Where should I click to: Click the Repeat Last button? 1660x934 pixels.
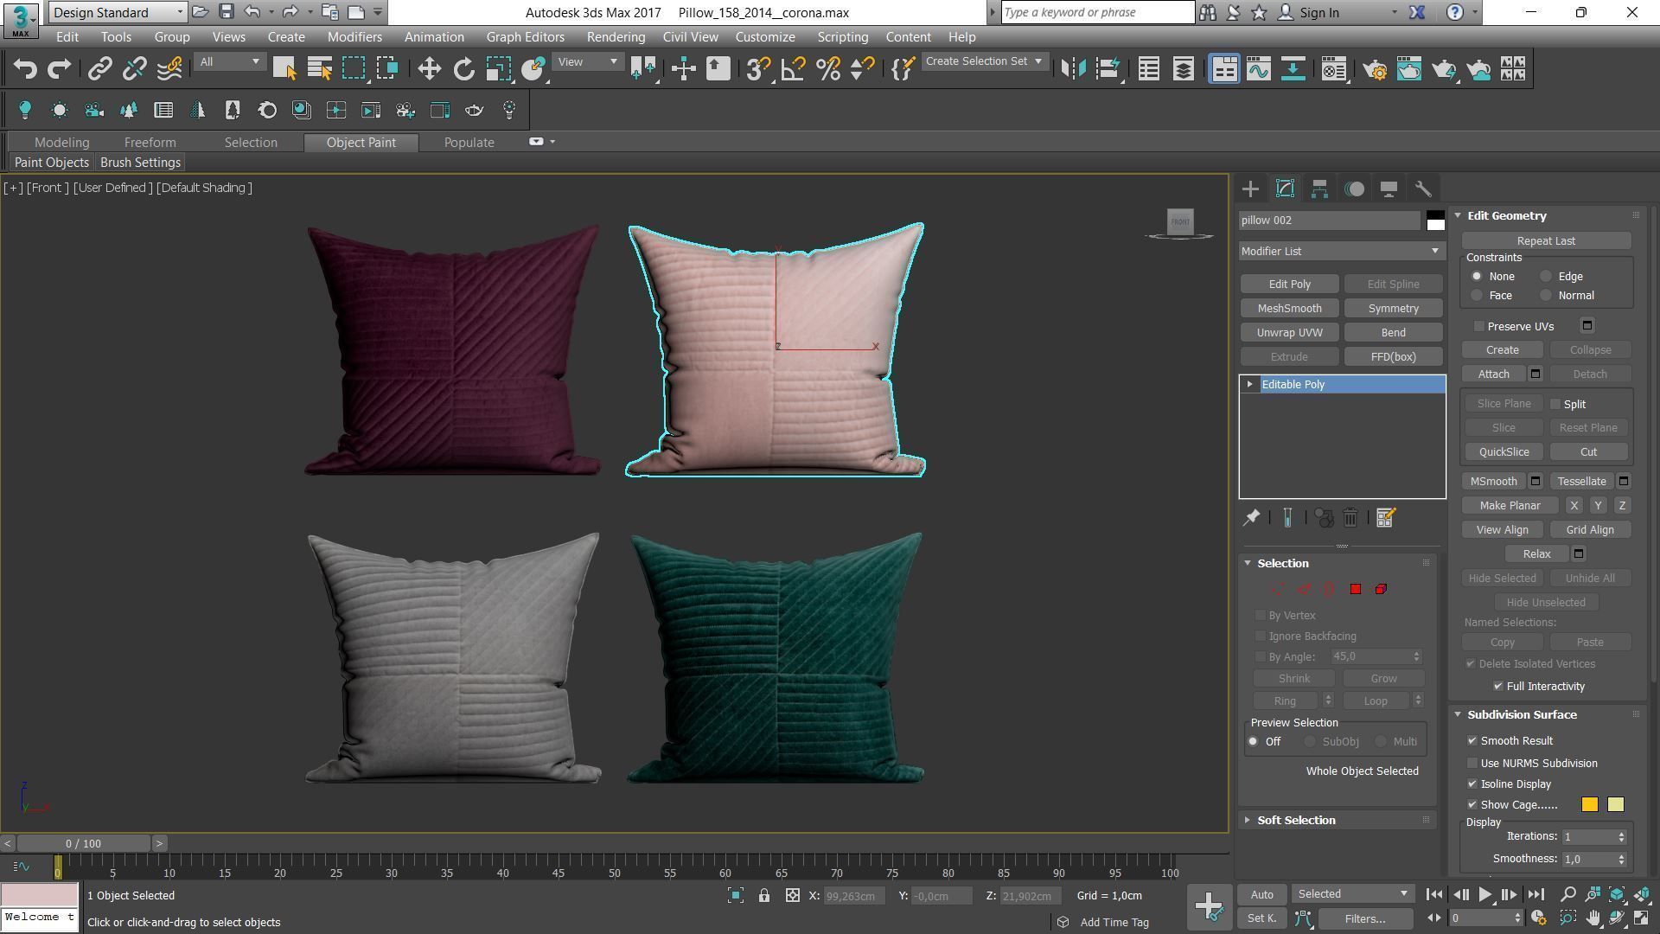[1546, 240]
